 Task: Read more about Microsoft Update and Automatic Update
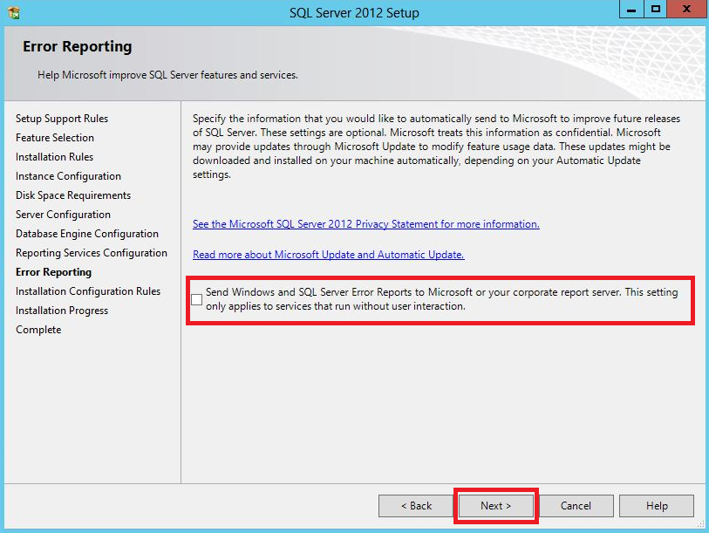(328, 254)
